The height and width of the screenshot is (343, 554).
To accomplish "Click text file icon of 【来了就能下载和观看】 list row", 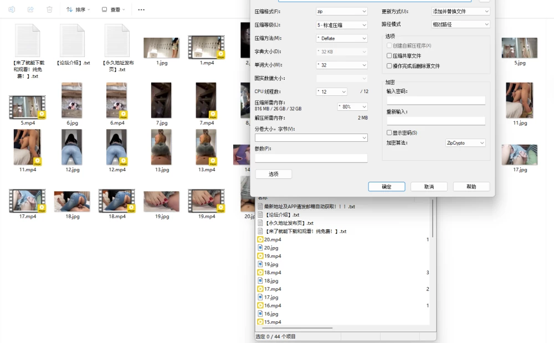I will pos(260,232).
